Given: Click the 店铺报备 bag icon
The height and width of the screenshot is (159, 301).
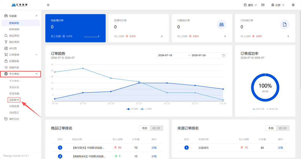Looking at the screenshot, I should coord(6,61).
